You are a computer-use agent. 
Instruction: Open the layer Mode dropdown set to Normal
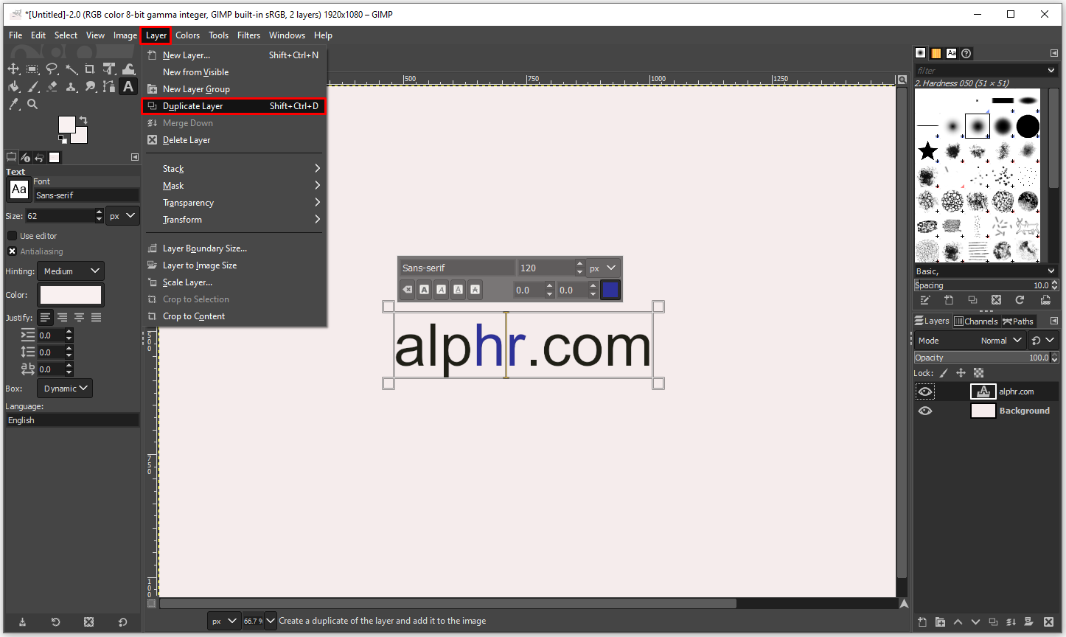pyautogui.click(x=970, y=341)
